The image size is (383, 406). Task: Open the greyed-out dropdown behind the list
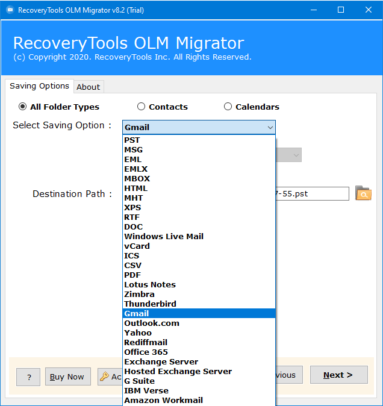(x=288, y=155)
